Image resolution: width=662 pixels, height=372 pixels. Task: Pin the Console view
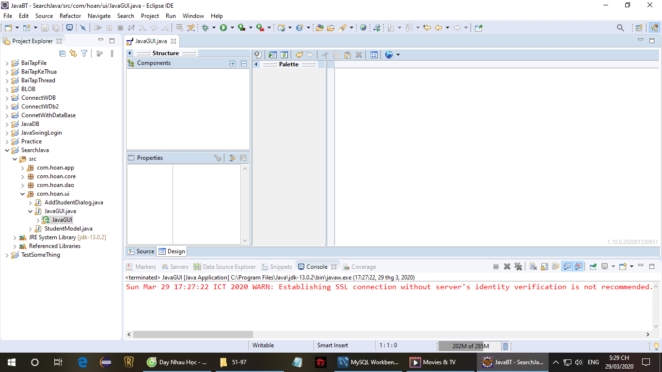pos(593,266)
